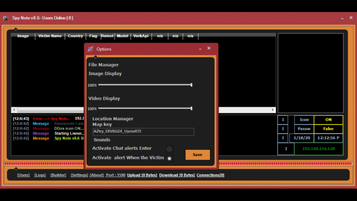Click Connections[0] link
Image resolution: width=357 pixels, height=201 pixels.
click(x=210, y=175)
